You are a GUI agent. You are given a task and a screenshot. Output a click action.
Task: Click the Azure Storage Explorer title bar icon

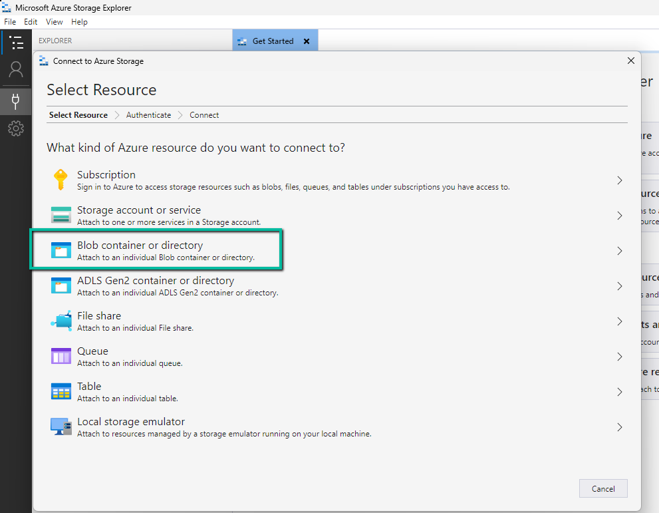coord(6,7)
